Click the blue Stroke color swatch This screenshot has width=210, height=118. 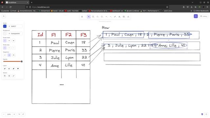pos(5,26)
